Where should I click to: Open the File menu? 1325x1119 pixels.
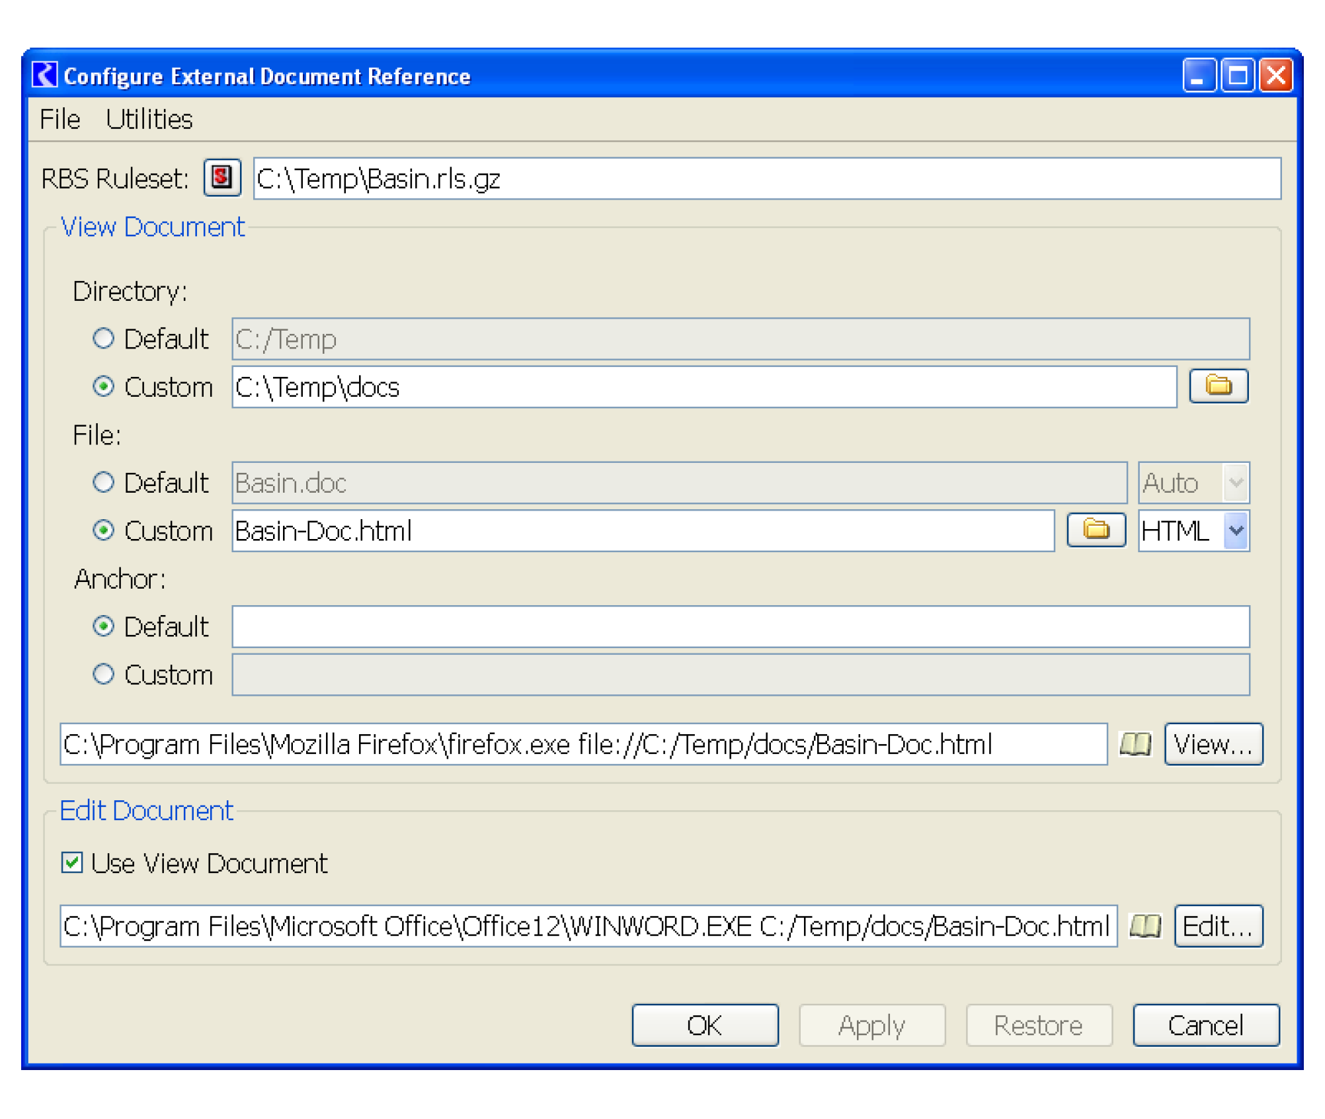60,120
